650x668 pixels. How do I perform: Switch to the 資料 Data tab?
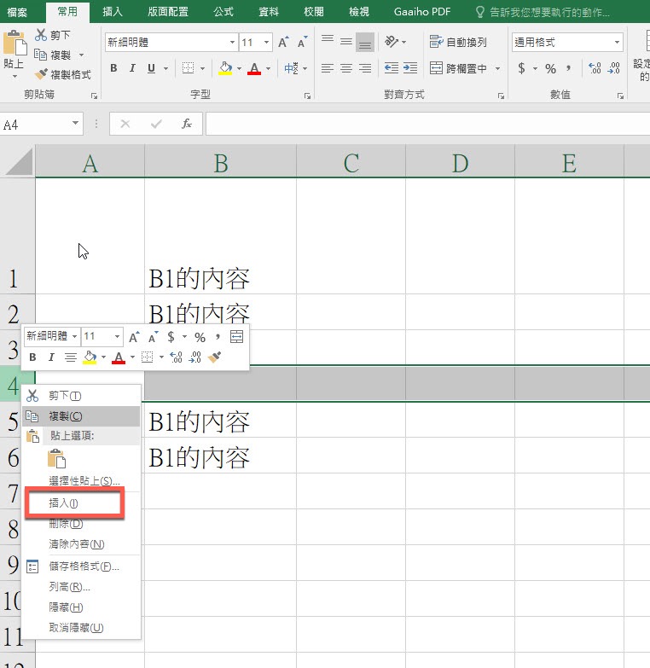[x=269, y=12]
